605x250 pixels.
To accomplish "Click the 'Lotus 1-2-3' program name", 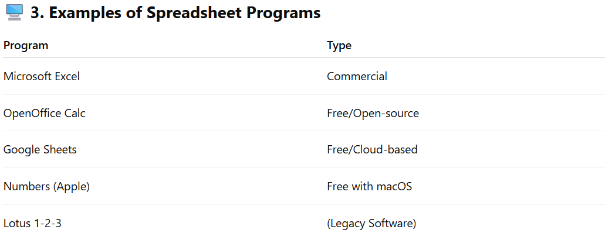I will (x=32, y=223).
